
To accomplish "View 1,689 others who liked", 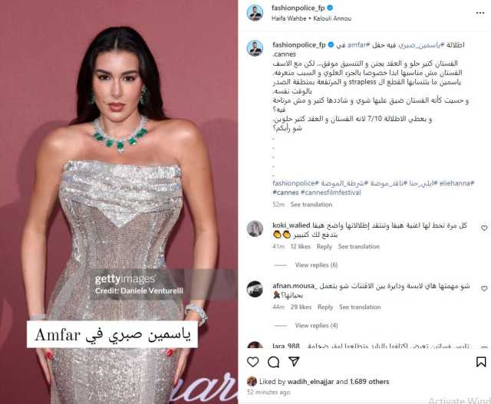I will 369,382.
